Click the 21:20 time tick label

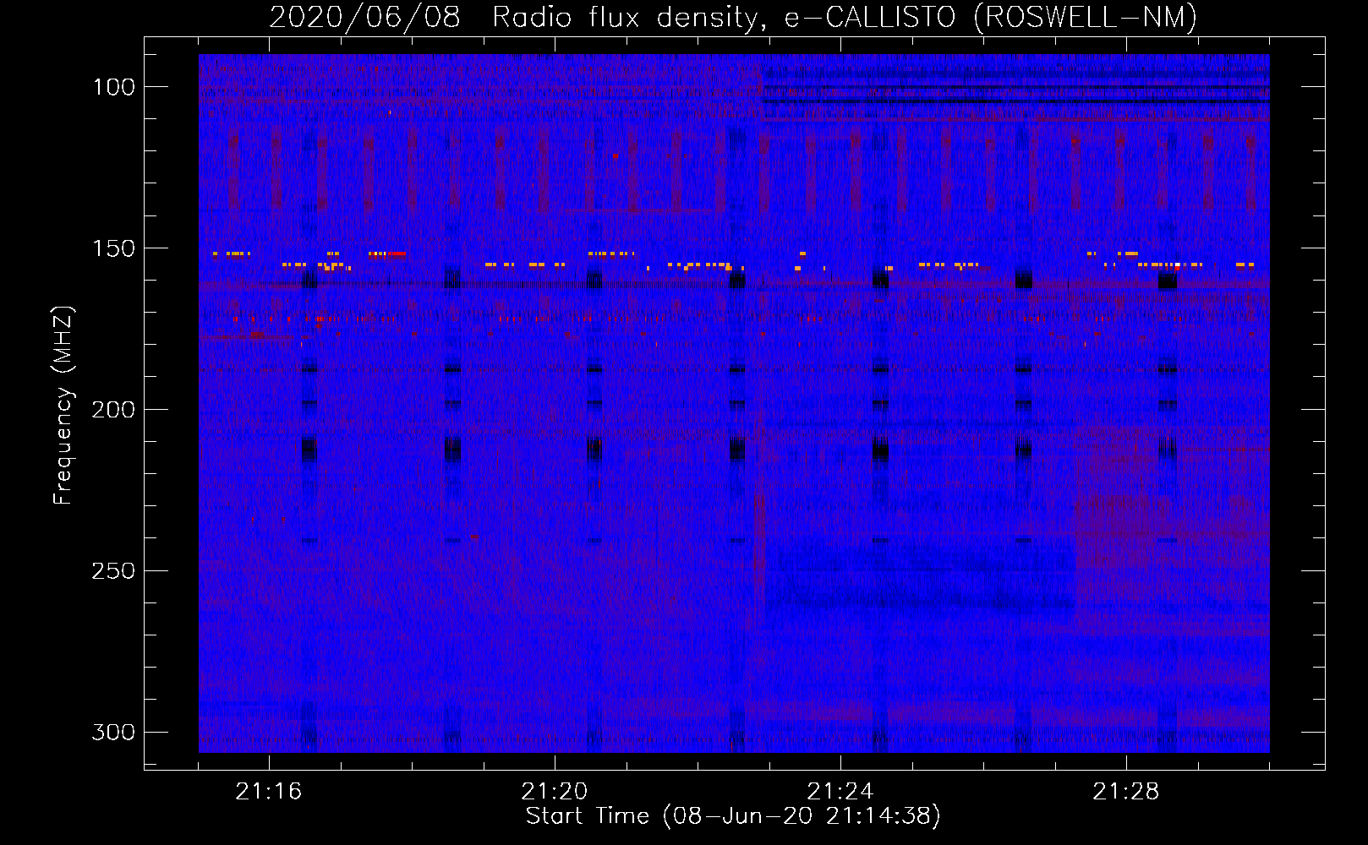coord(555,792)
